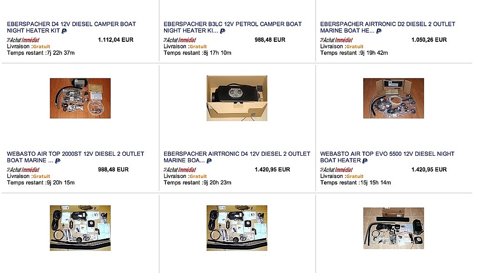The image size is (480, 273).
Task: View the kit photo above the Webasto EVO 5500 listing
Action: [394, 98]
